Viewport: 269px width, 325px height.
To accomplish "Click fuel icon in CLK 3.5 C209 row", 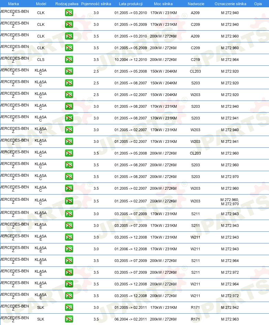I will coord(69,48).
